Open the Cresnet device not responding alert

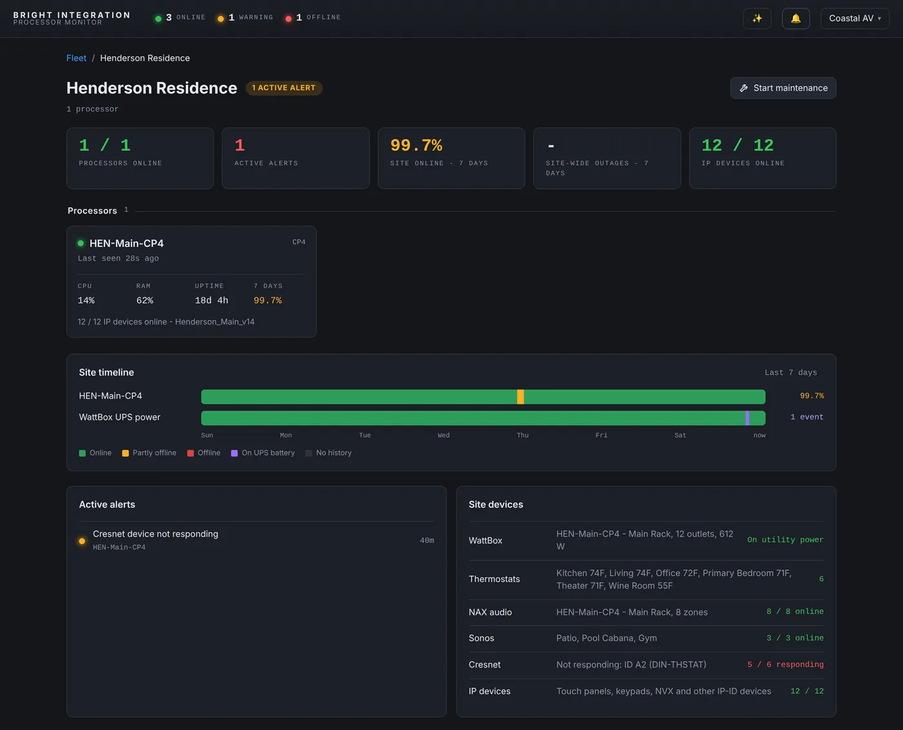pyautogui.click(x=257, y=540)
